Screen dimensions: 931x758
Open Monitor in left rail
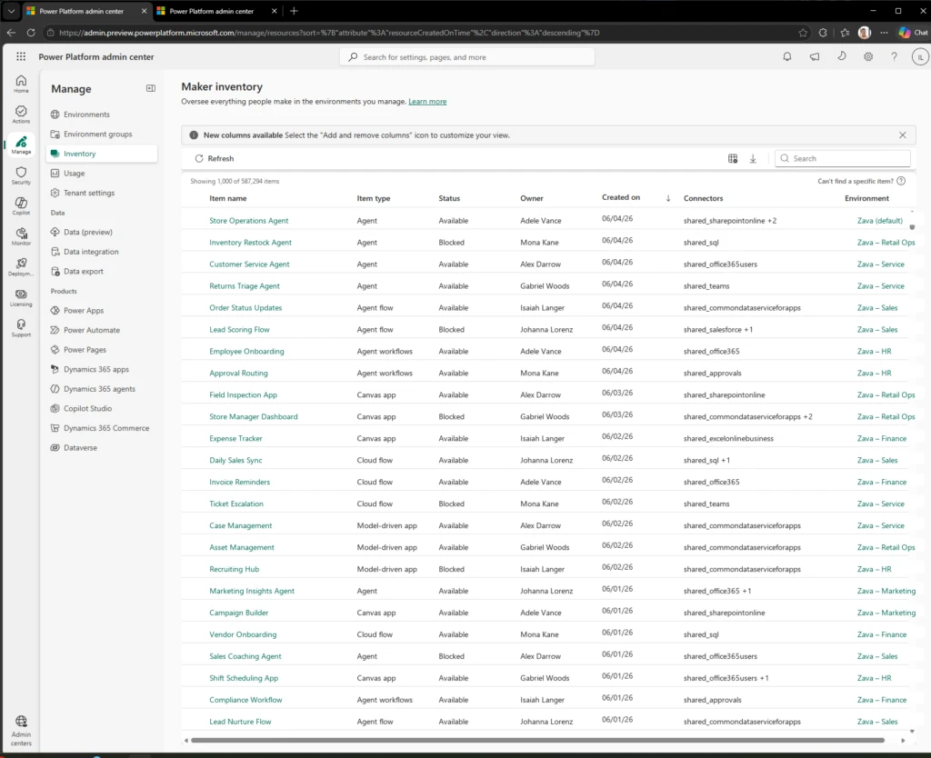tap(21, 236)
